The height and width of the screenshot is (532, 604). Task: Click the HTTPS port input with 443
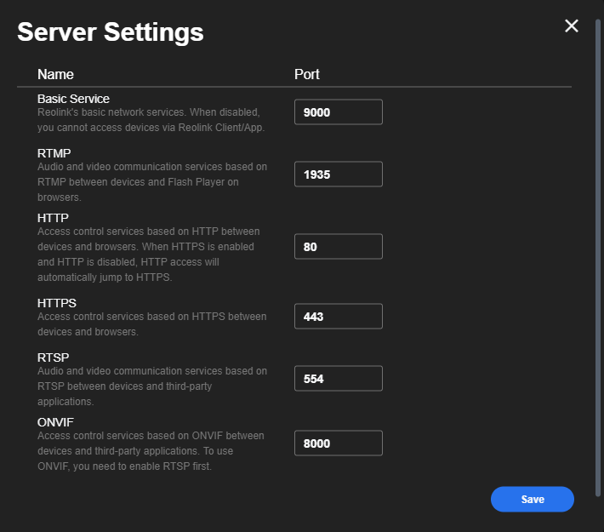click(x=339, y=316)
